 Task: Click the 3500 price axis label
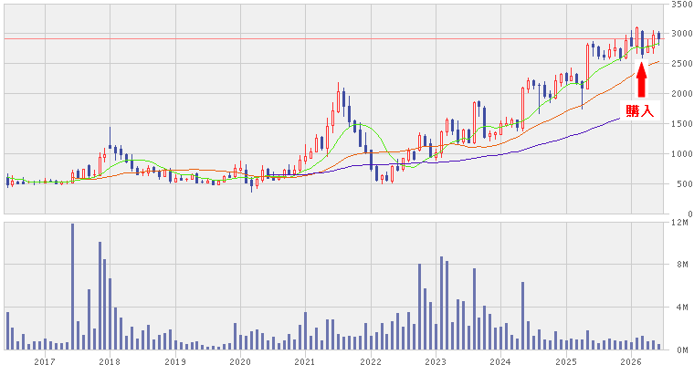tap(681, 5)
